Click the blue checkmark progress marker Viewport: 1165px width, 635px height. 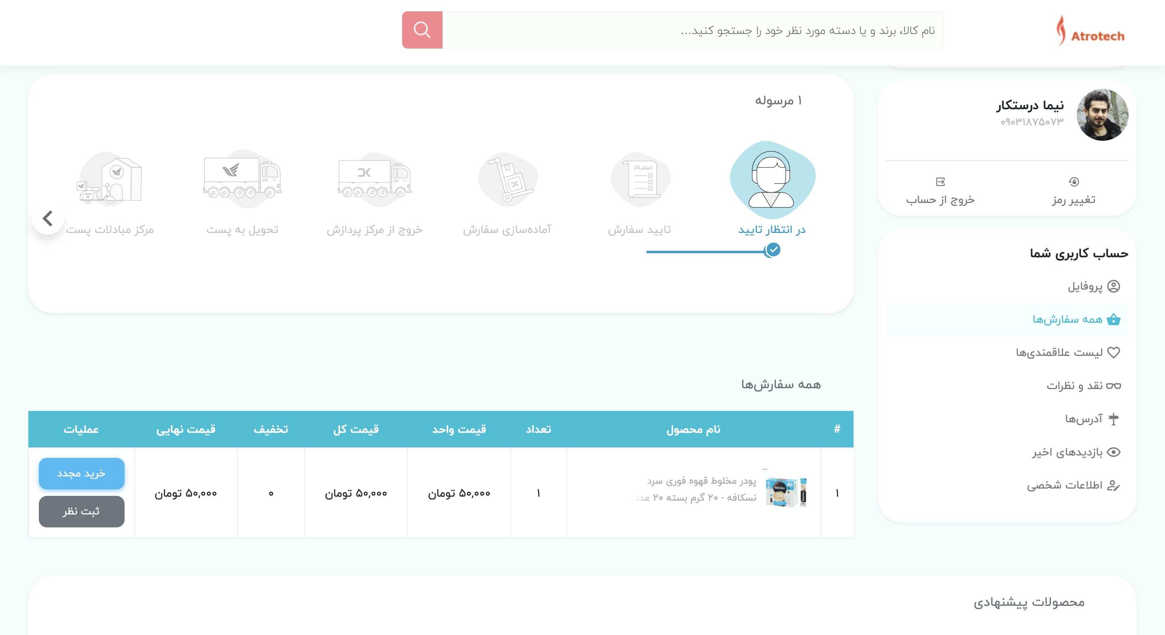coord(773,250)
